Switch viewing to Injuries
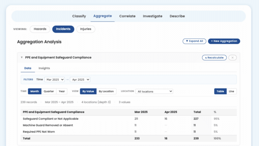259x146 pixels. coord(86,29)
